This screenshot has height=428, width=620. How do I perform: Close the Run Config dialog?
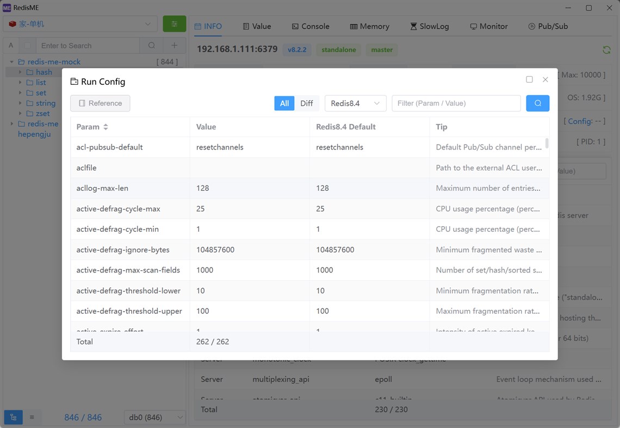coord(545,79)
